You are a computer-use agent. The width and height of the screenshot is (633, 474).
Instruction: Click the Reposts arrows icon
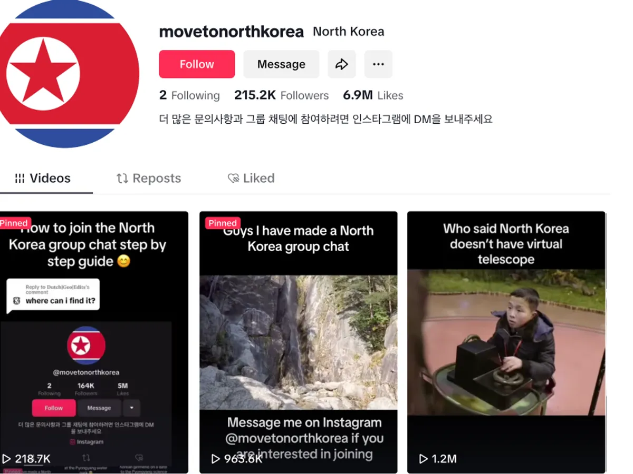tap(122, 179)
